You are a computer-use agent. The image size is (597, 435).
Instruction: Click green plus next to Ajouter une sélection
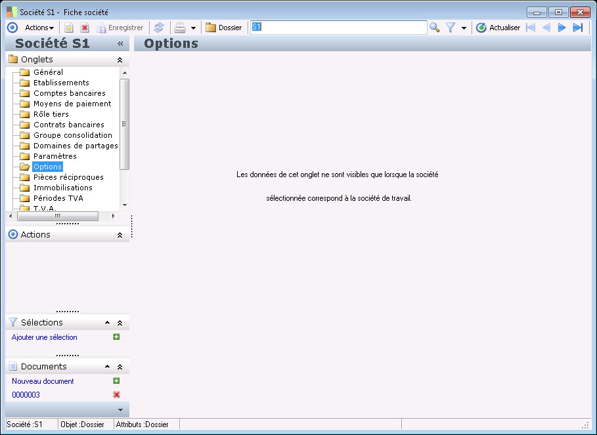(x=116, y=337)
